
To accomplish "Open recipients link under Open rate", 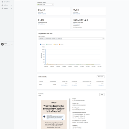I will point(42,14).
